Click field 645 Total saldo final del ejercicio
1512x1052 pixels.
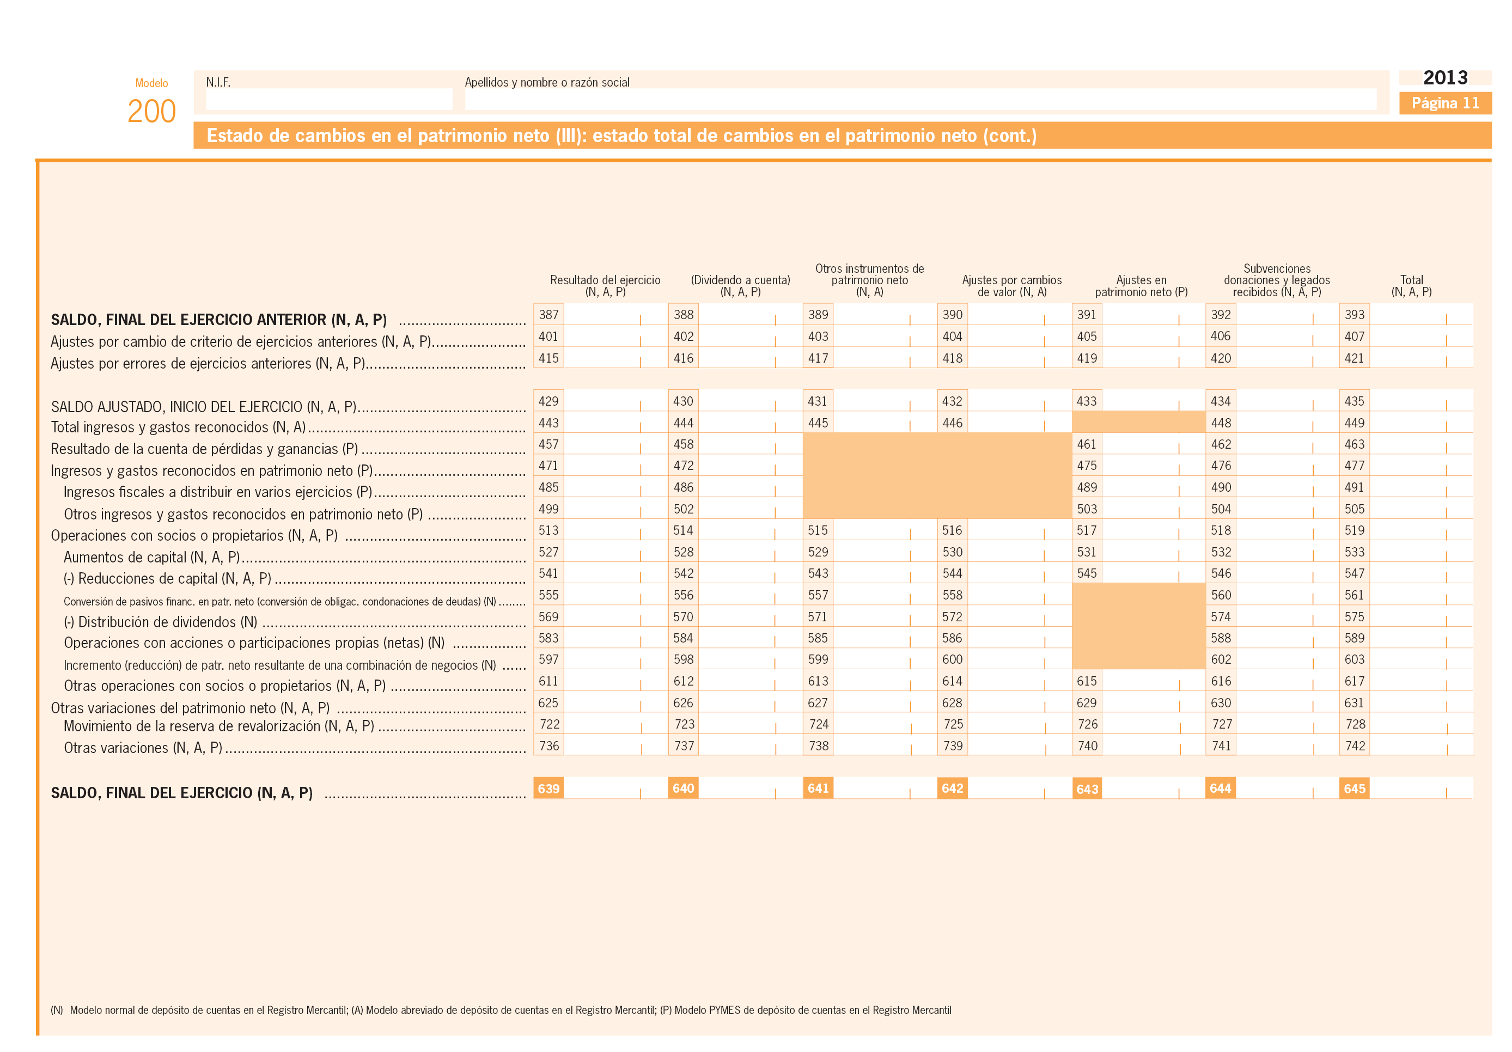click(x=1420, y=788)
